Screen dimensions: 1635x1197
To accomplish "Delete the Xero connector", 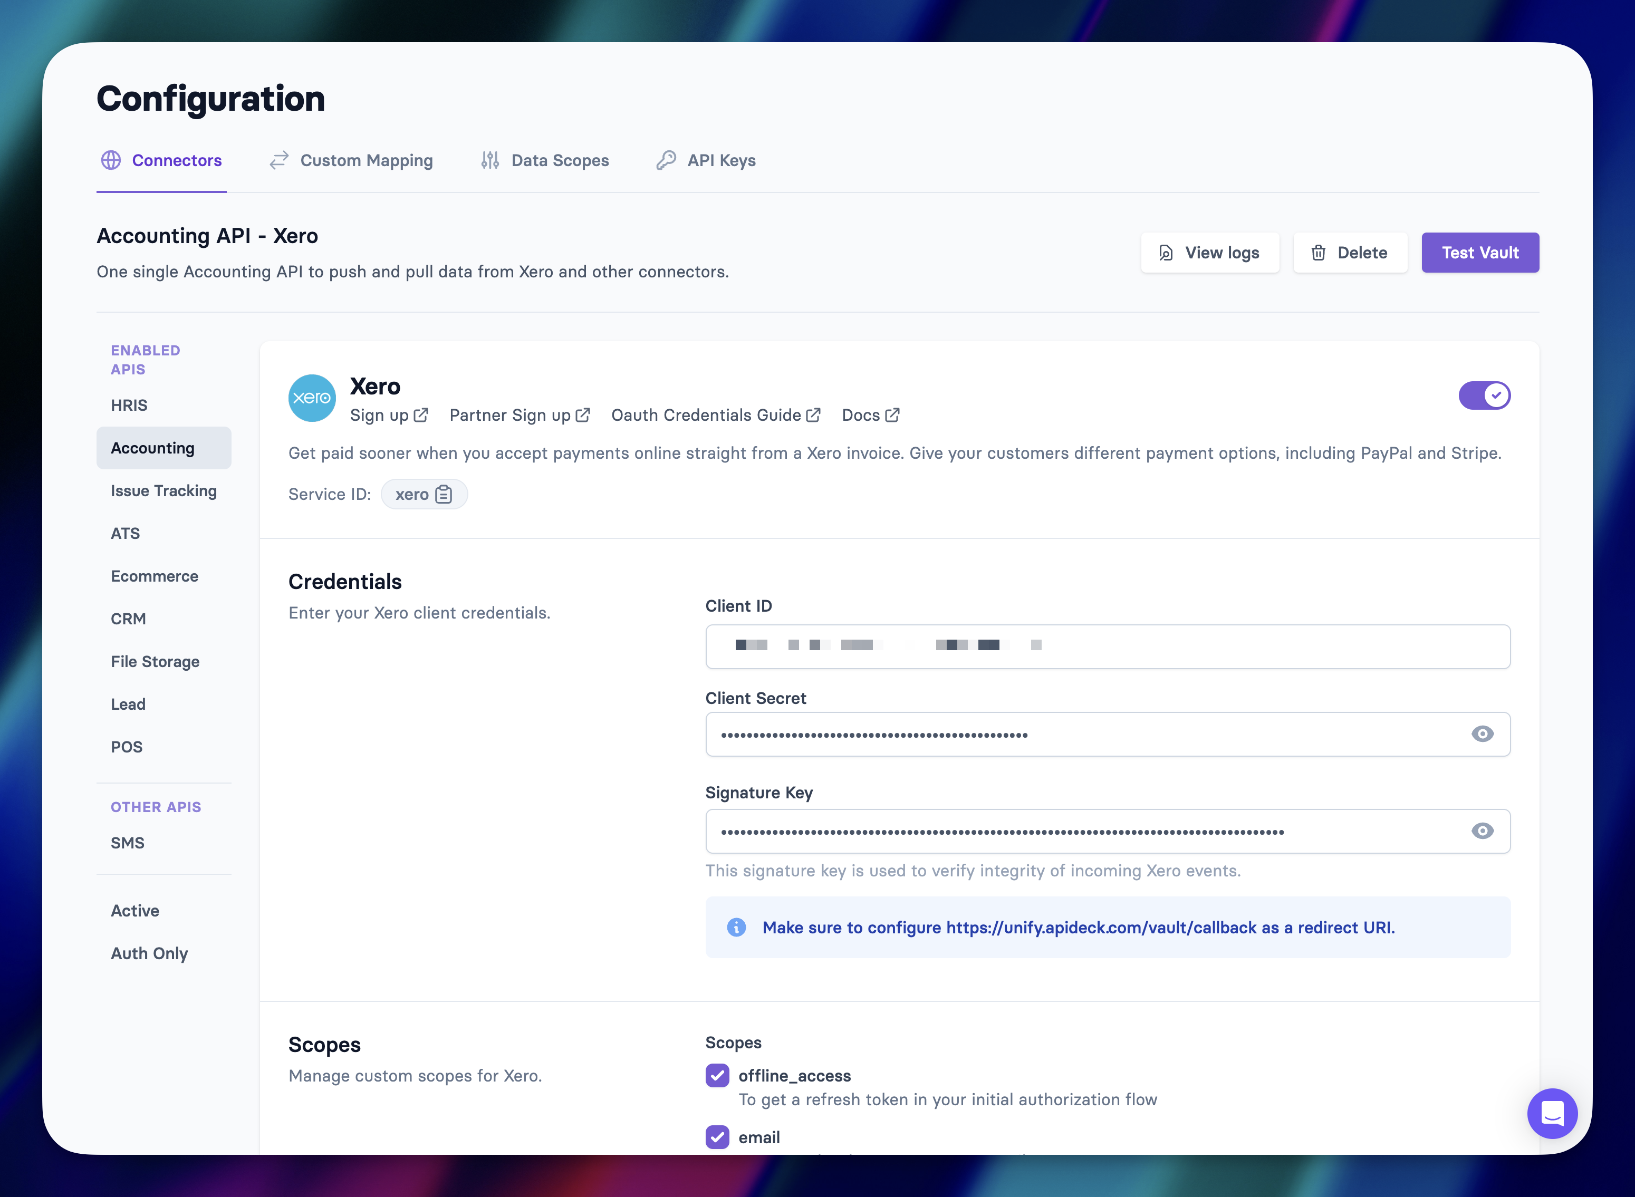I will coord(1350,253).
